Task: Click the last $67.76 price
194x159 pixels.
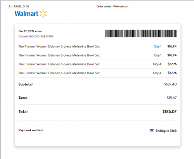Action: (x=172, y=73)
